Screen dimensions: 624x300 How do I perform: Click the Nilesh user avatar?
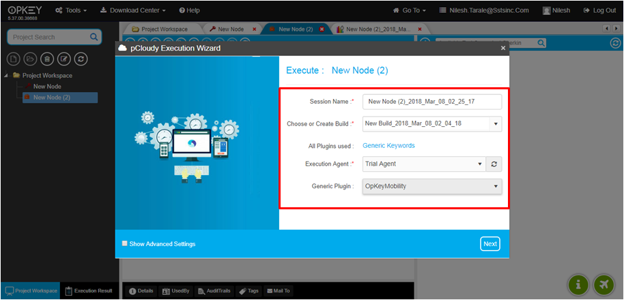[x=547, y=11]
